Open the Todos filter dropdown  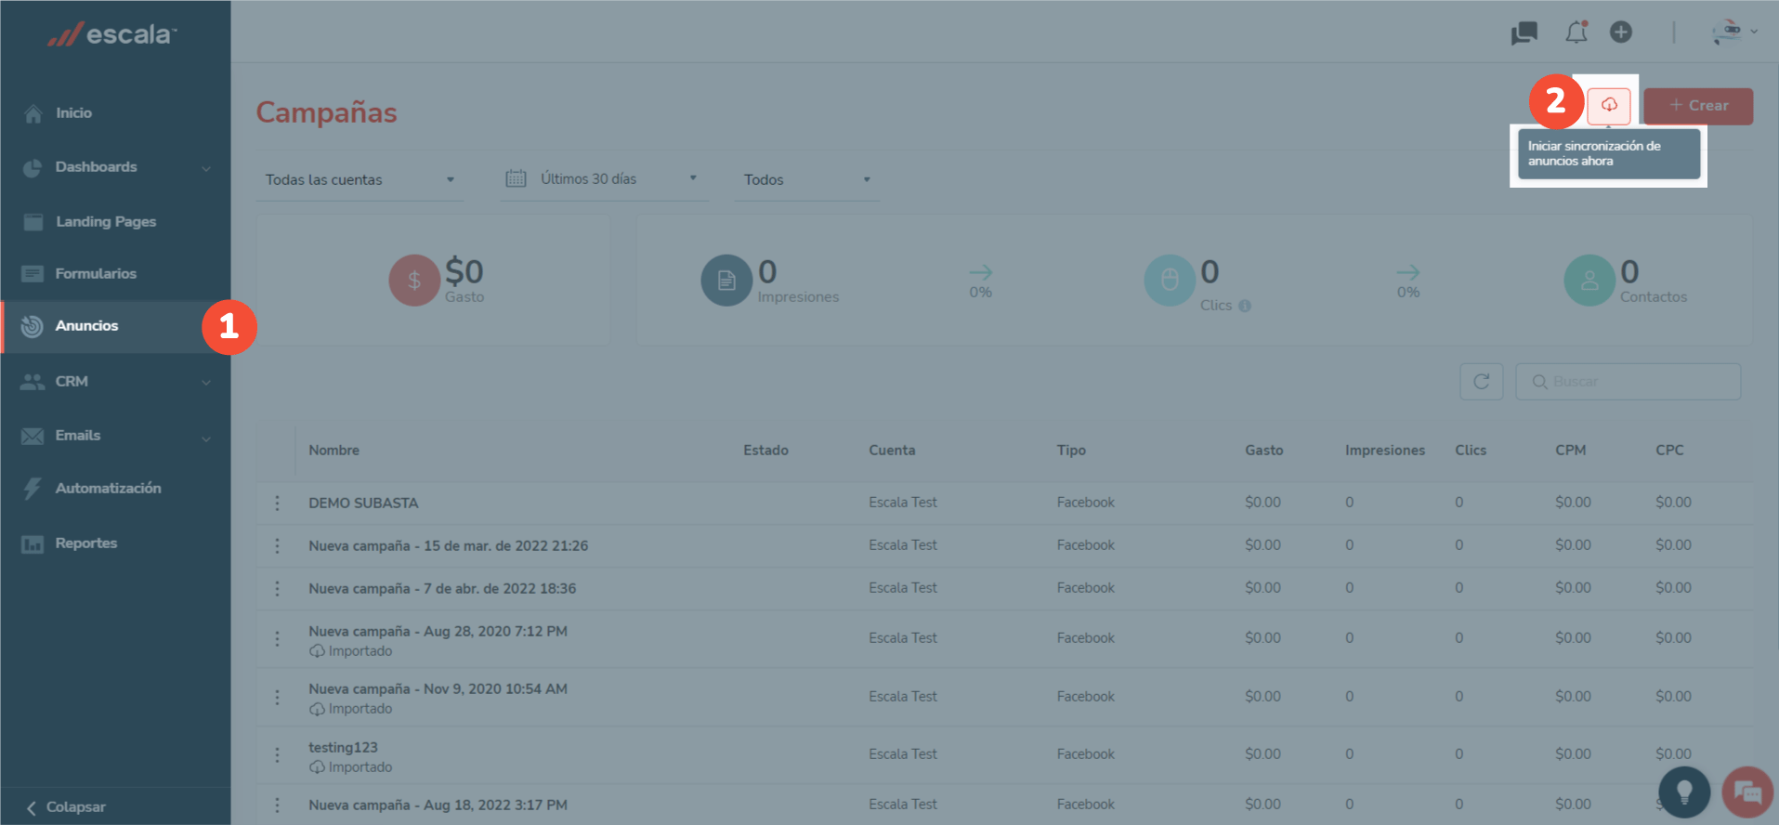806,179
